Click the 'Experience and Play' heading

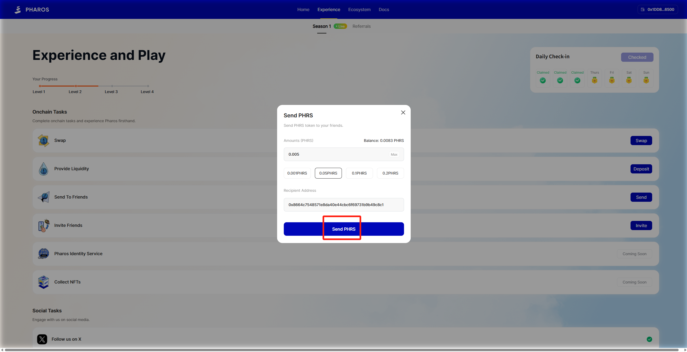pyautogui.click(x=99, y=55)
